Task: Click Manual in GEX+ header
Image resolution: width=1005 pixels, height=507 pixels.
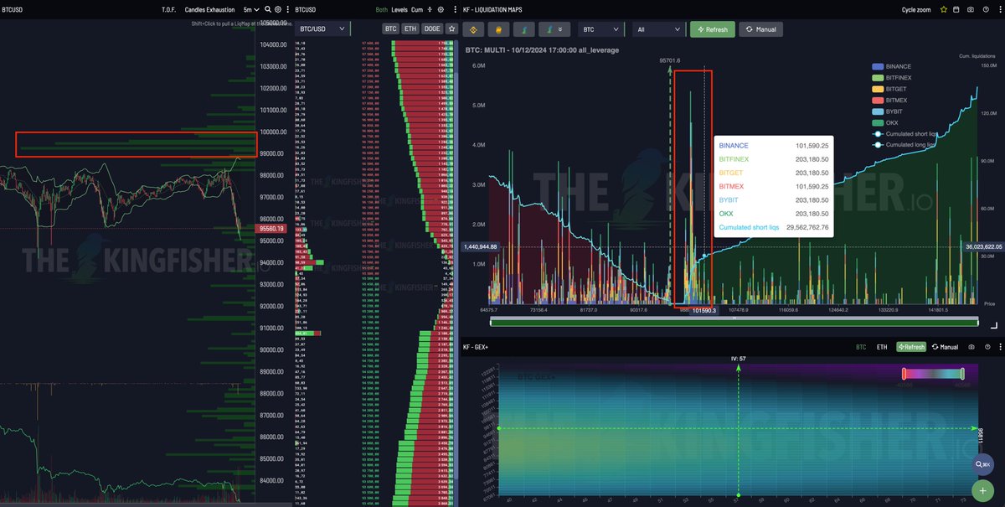Action: [944, 347]
